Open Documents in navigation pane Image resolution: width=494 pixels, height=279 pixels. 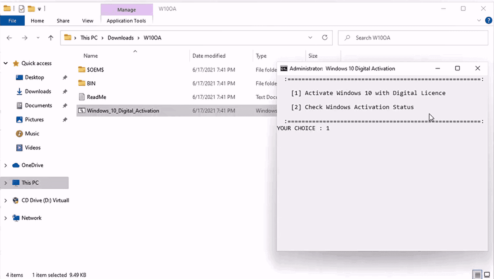pos(39,105)
